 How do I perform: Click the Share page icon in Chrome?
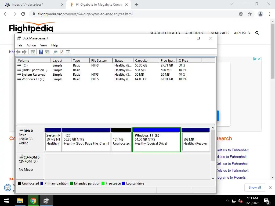[241, 14]
